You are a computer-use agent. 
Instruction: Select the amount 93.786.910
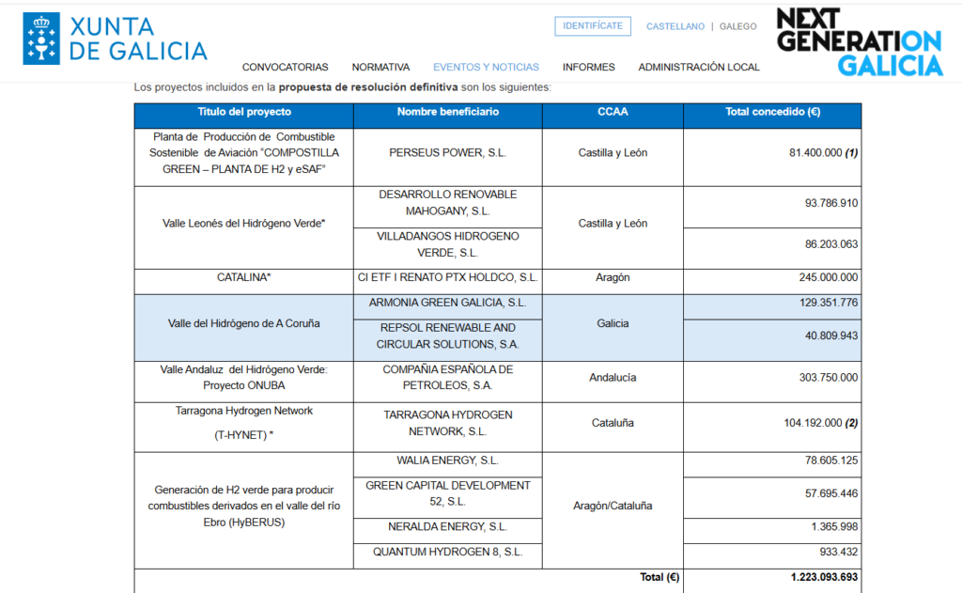(831, 203)
